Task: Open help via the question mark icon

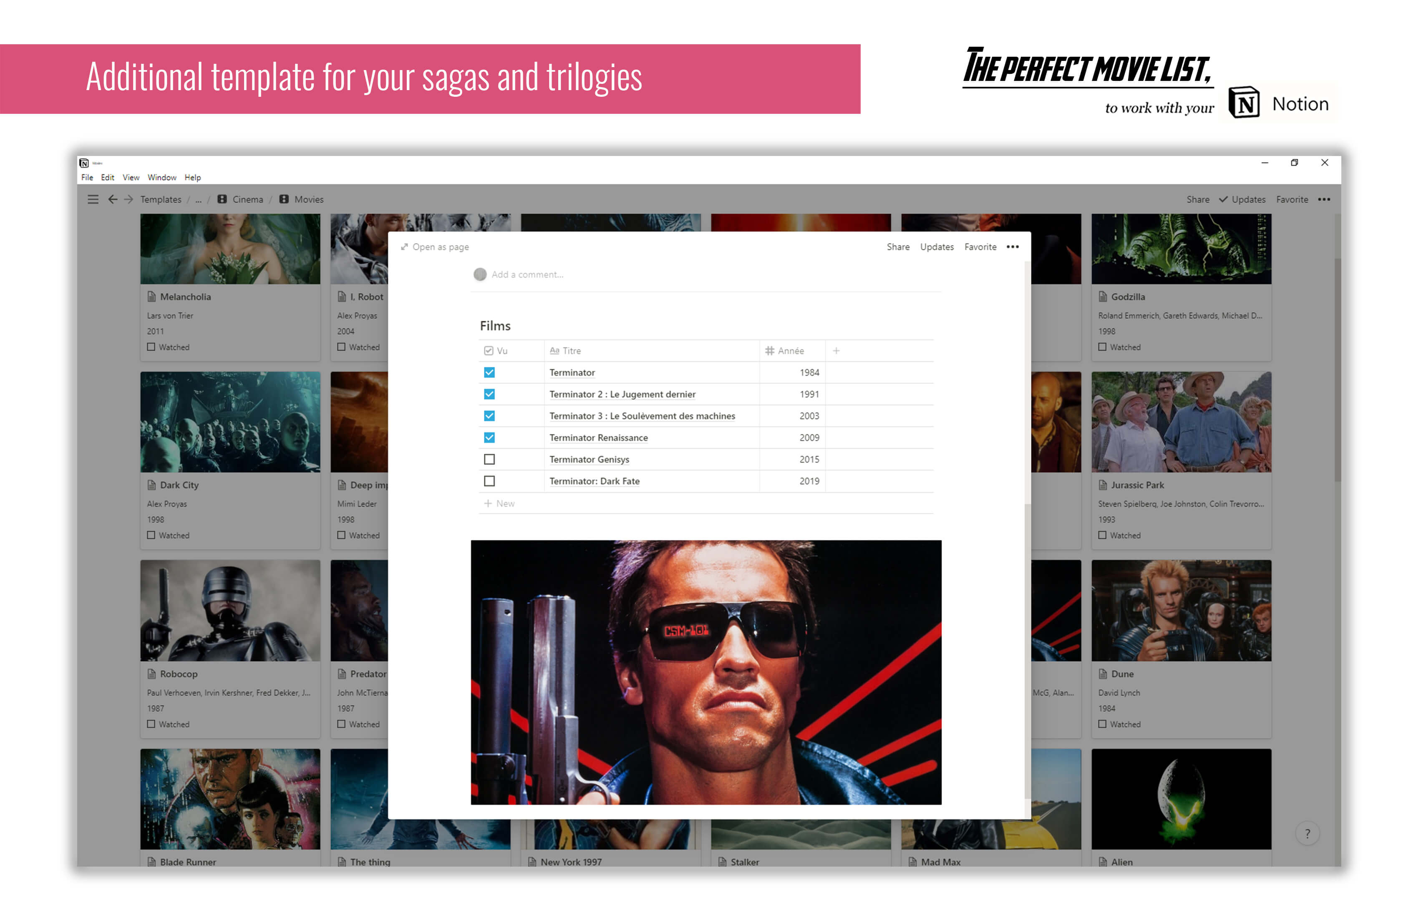Action: (x=1308, y=834)
